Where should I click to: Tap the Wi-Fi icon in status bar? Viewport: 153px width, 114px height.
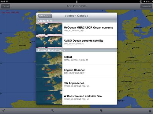pyautogui.click(x=7, y=2)
